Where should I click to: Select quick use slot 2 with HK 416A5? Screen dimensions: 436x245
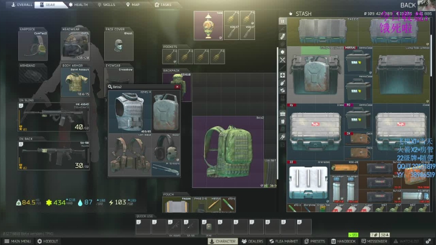[175, 227]
